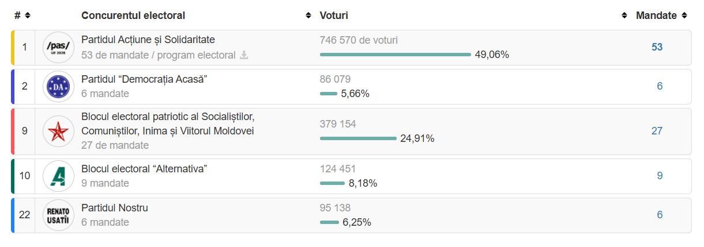This screenshot has height=247, width=704.
Task: Click the green Alternativa logo
Action: 58,176
